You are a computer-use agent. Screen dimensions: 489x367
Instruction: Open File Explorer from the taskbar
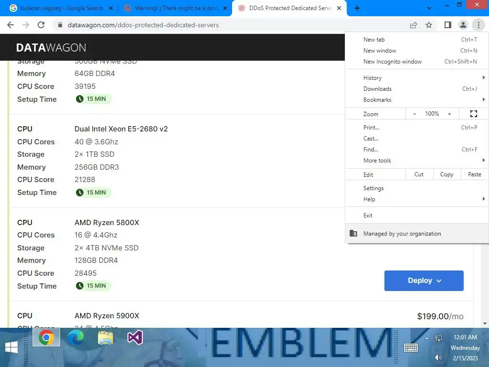pos(106,338)
